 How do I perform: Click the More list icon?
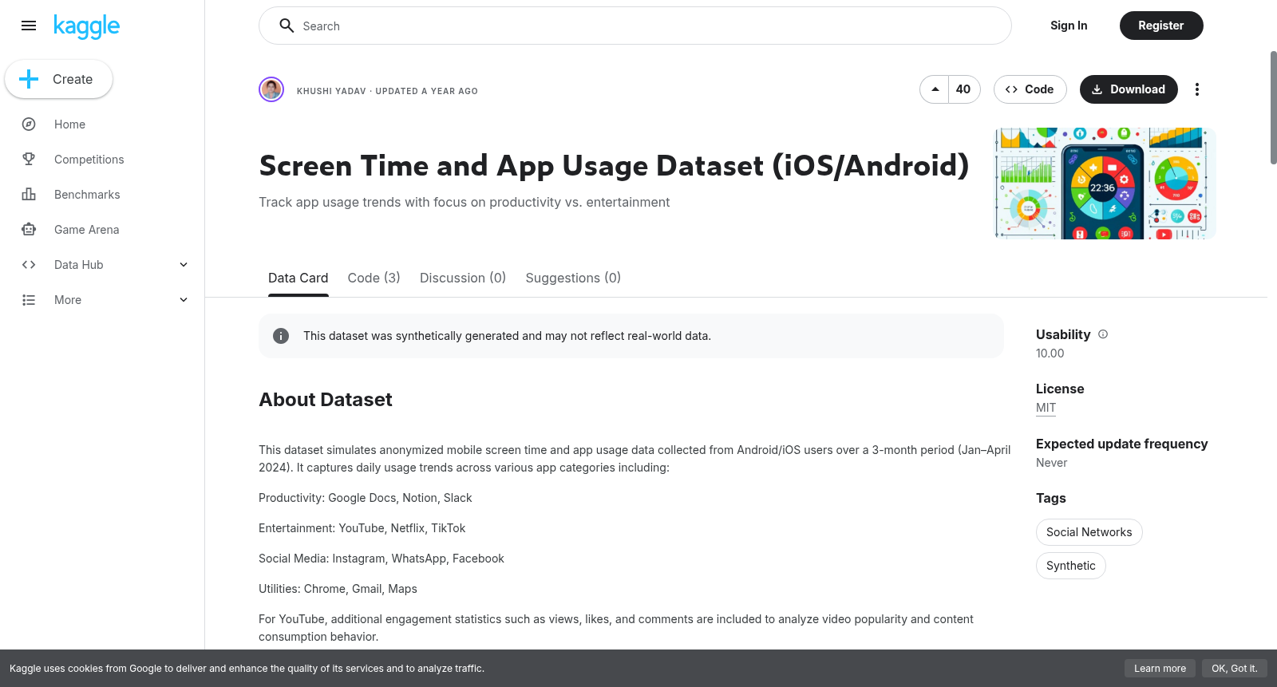click(29, 300)
